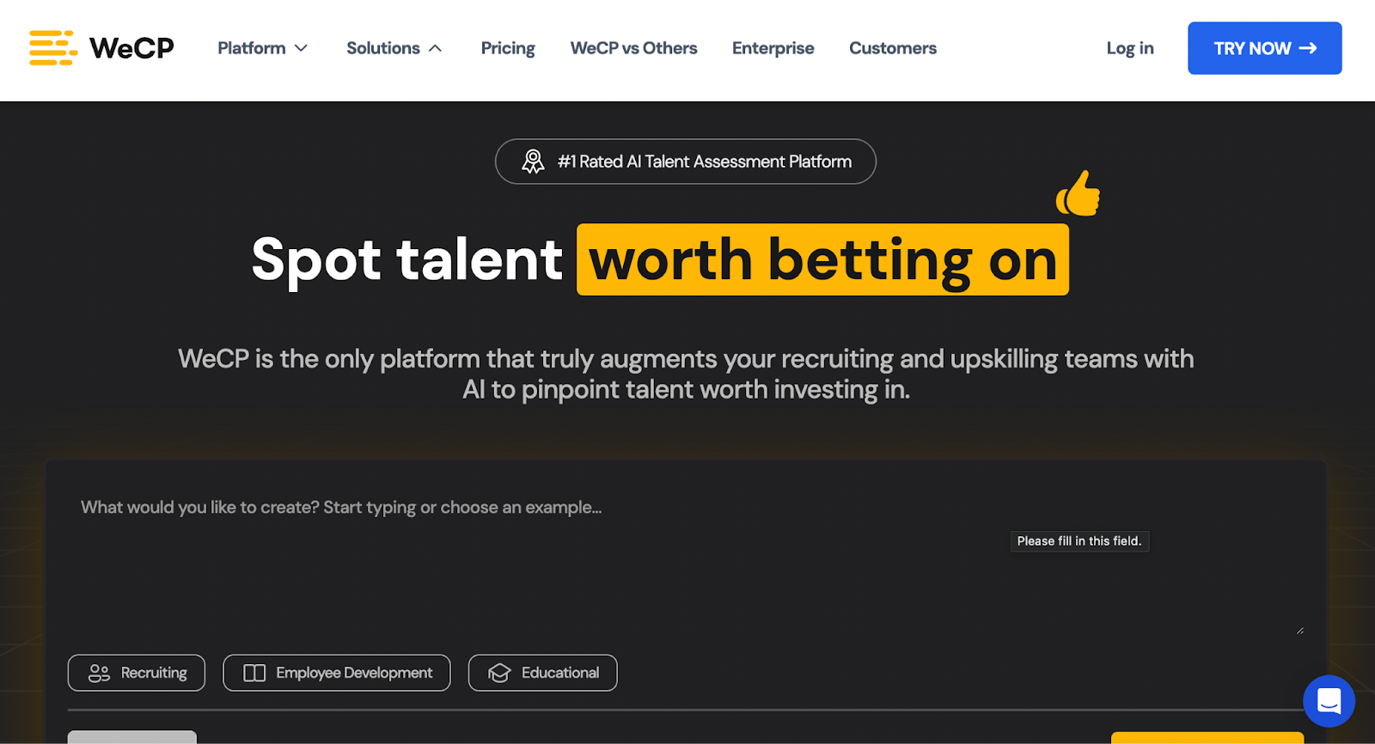Click the Log in link
This screenshot has width=1375, height=744.
(x=1129, y=48)
